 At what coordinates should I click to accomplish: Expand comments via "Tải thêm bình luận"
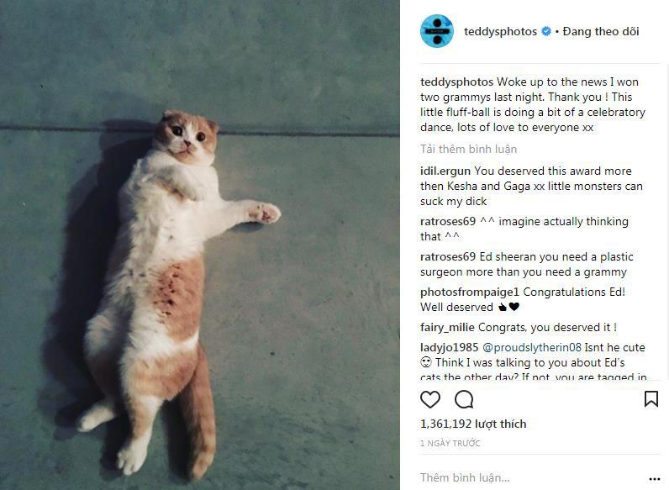point(468,149)
